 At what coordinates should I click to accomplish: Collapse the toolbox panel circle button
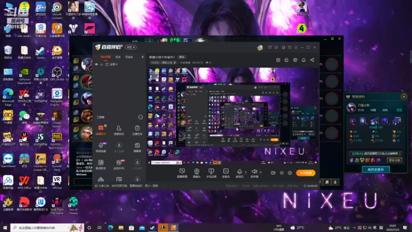coord(140,117)
